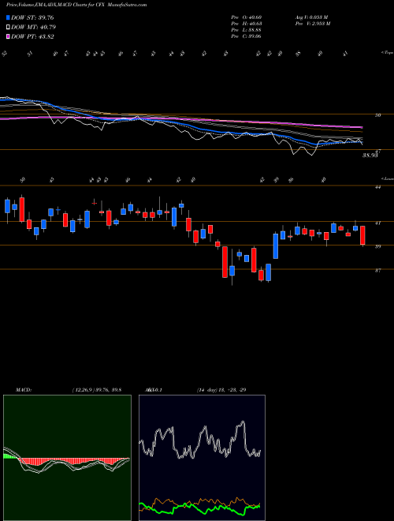394x521 pixels.
Task: Click the 50 level label on EMA chart
Action: [377, 115]
